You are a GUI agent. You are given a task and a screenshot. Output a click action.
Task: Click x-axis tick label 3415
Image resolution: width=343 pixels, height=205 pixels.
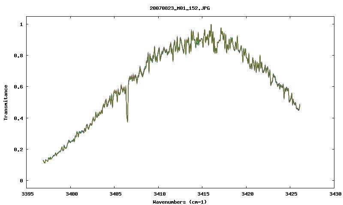(203, 194)
